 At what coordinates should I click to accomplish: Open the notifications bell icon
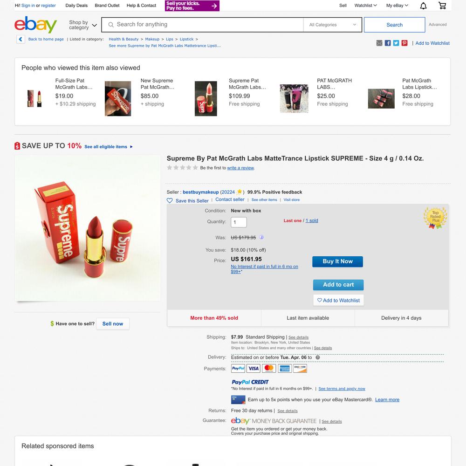pyautogui.click(x=423, y=6)
